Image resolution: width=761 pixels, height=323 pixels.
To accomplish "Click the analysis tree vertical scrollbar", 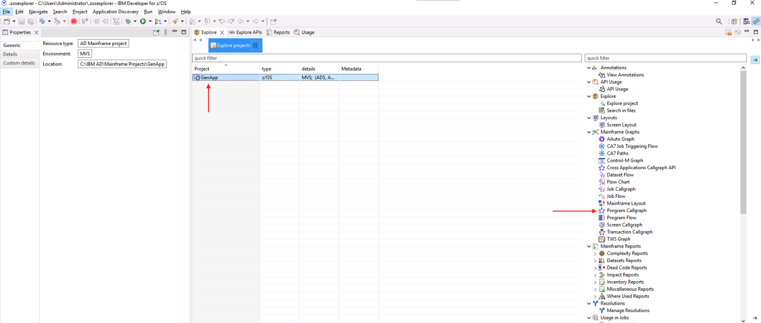I will point(743,142).
